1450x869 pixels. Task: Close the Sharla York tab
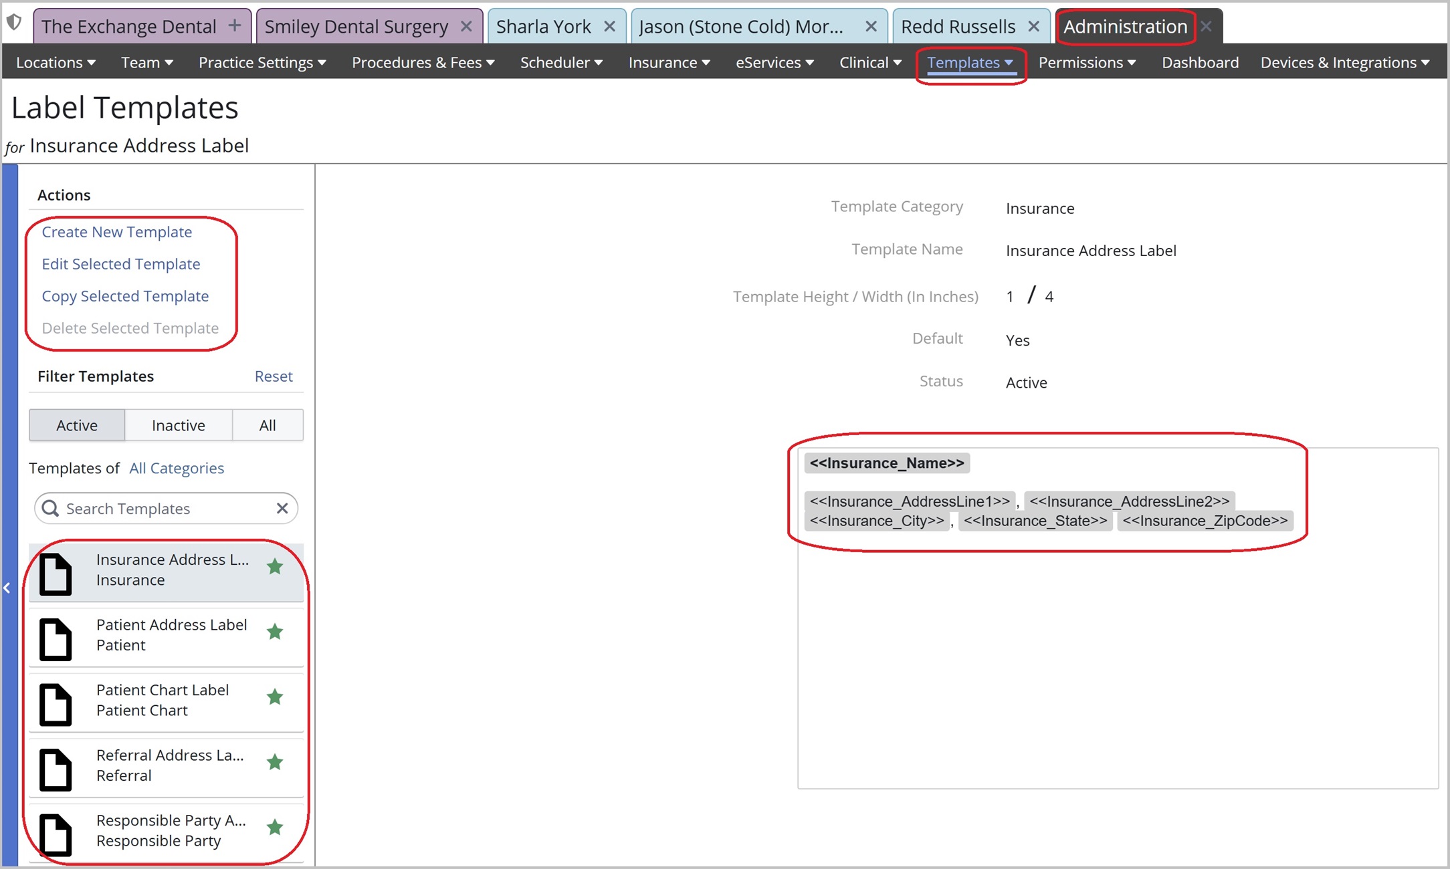point(609,26)
